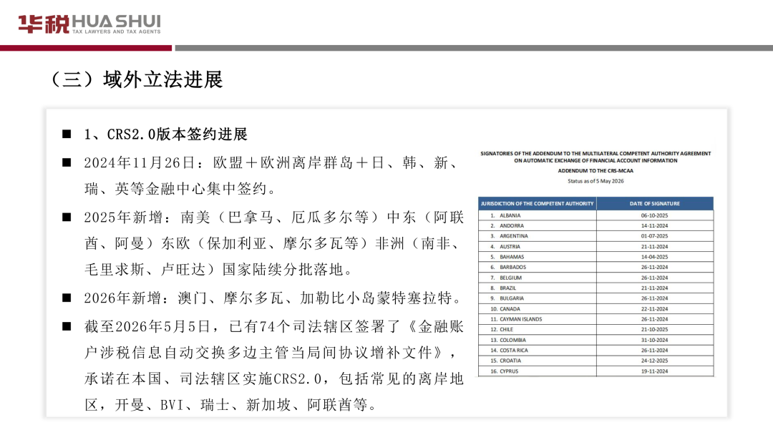This screenshot has height=435, width=773.
Task: Click the AUSTRIA row name cell
Action: (538, 246)
